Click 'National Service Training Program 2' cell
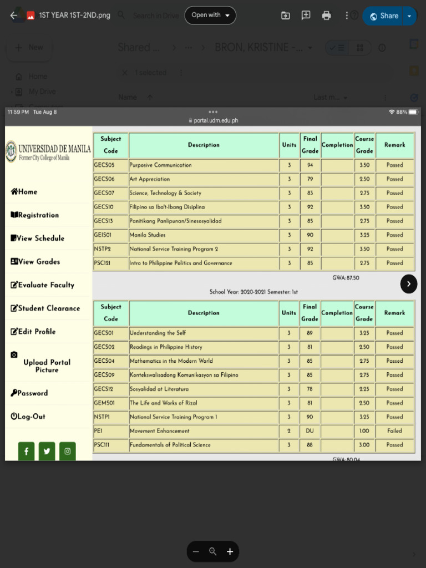426x568 pixels. (x=204, y=249)
